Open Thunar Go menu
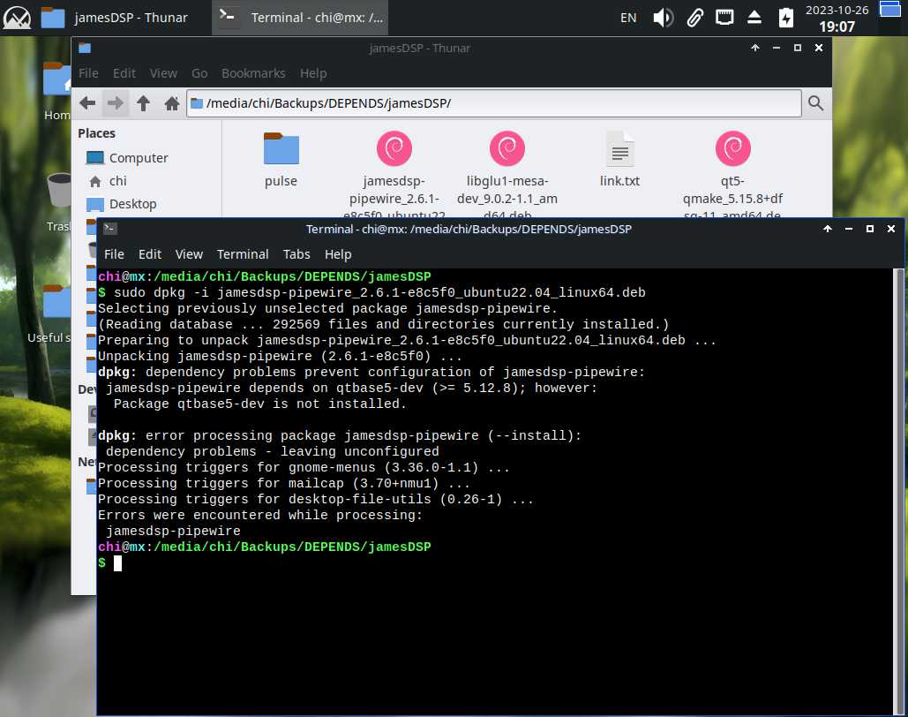Viewport: 908px width, 717px height. (x=199, y=73)
